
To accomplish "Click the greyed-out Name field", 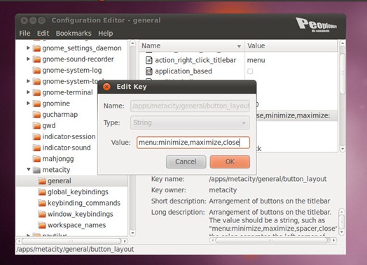I will coord(190,106).
